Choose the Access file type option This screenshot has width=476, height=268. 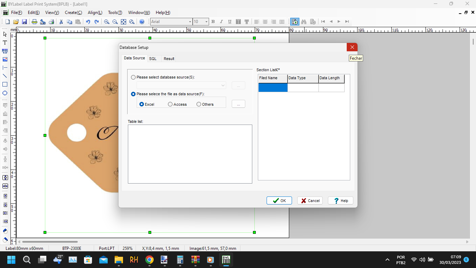[x=170, y=104]
